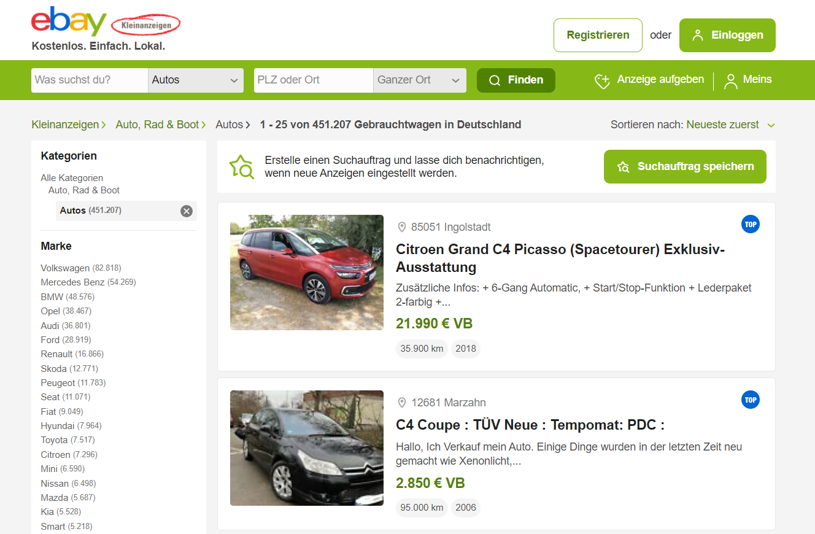Screen dimensions: 815x534
Task: Click the 2.850 € VB price
Action: point(430,483)
